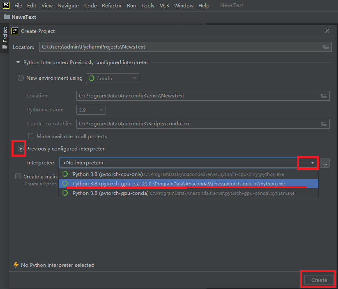Check the Create a main.py checkbox

[x=18, y=176]
